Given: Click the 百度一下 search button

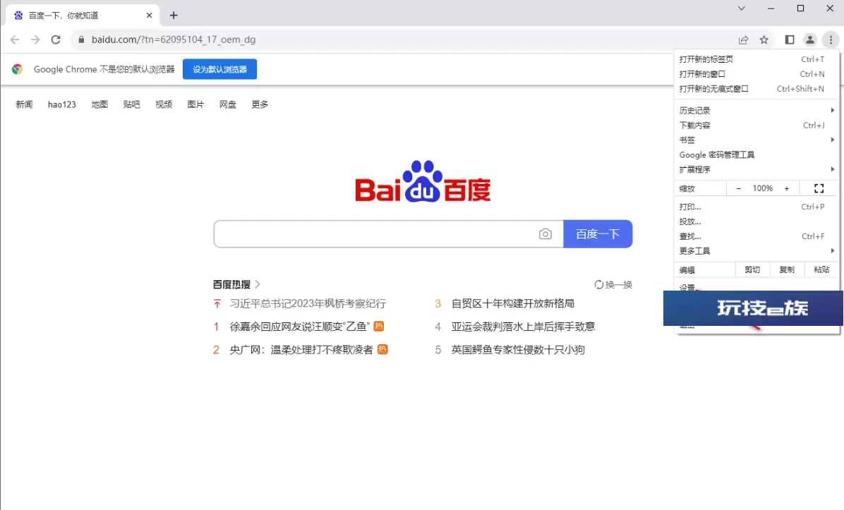Looking at the screenshot, I should 598,234.
